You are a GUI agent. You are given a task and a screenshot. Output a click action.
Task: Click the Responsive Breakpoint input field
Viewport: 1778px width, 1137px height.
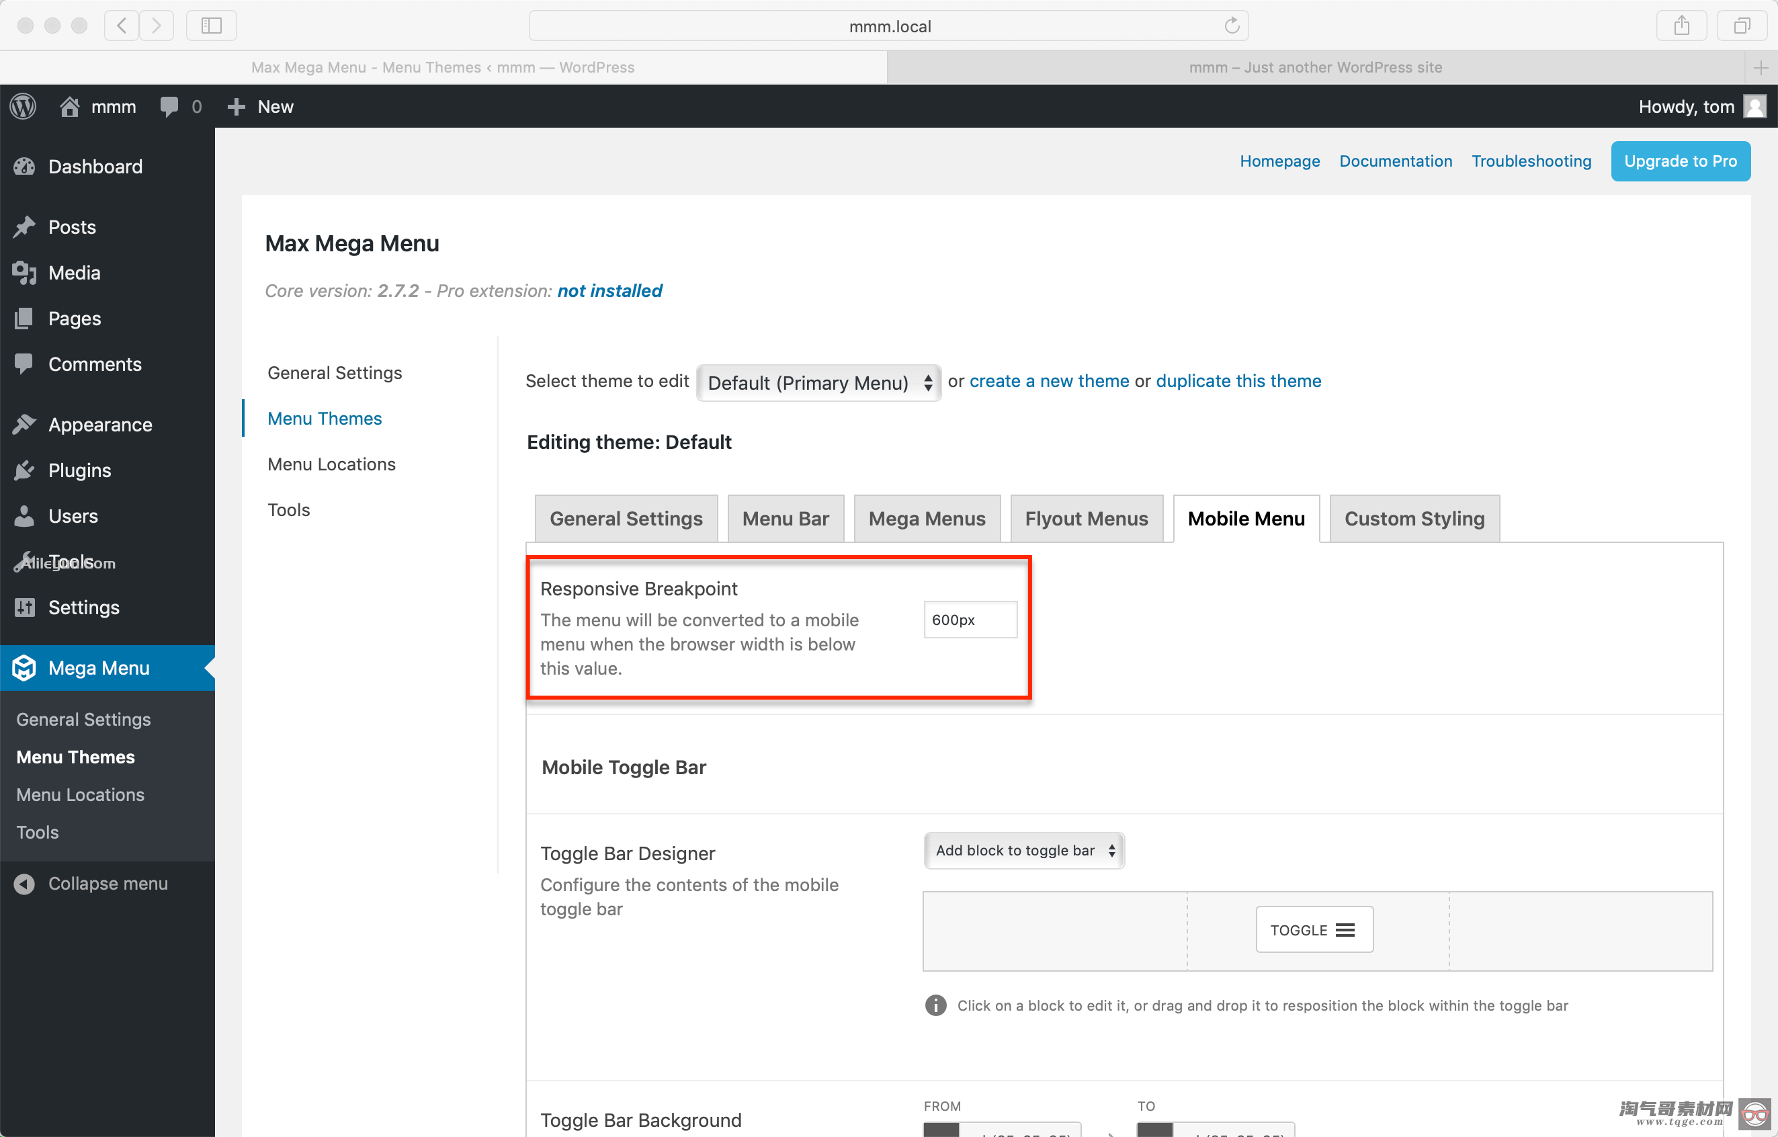point(970,620)
